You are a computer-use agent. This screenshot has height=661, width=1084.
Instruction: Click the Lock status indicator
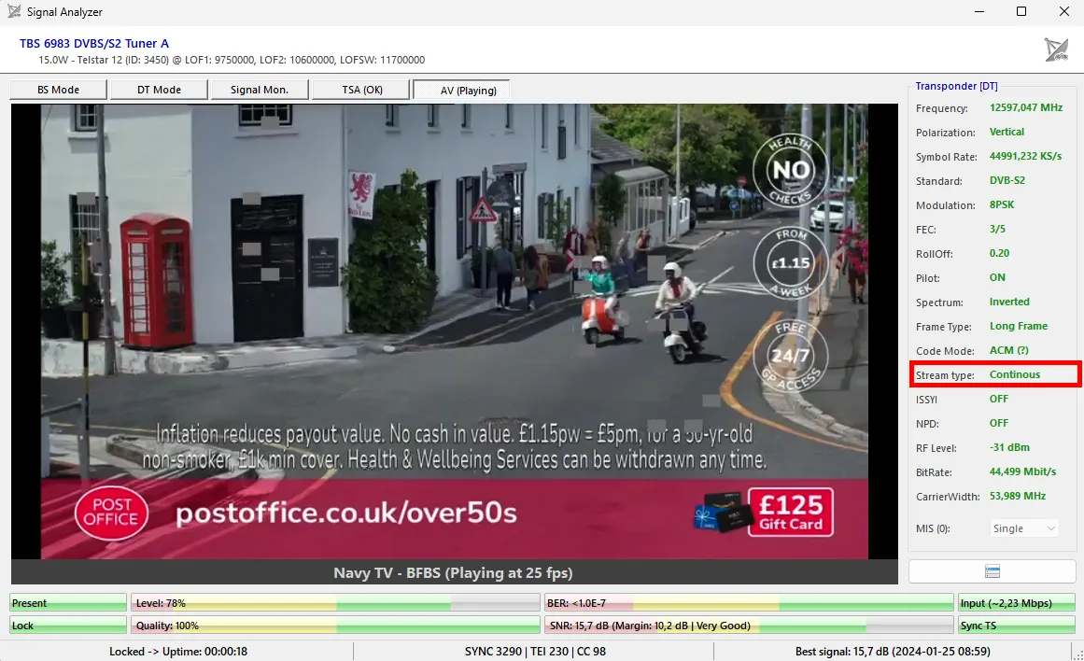[x=67, y=626]
